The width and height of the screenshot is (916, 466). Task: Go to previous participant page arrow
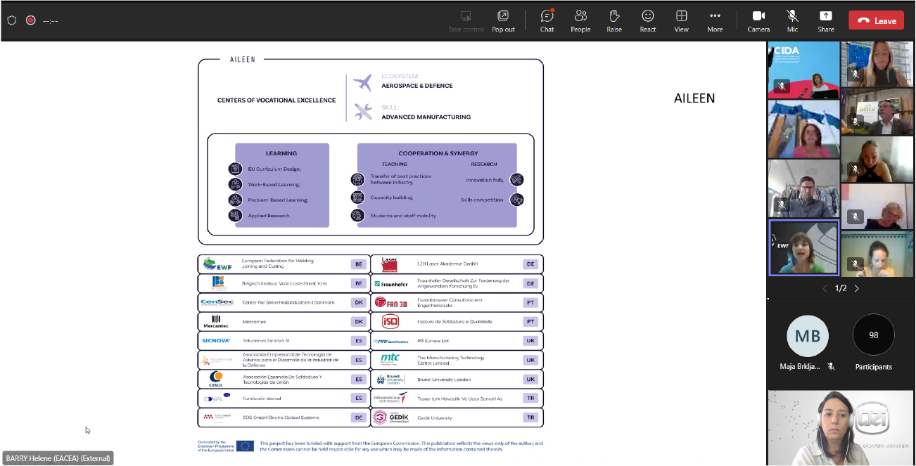[x=825, y=288]
